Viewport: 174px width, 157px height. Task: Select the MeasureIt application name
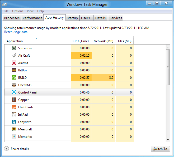25,129
